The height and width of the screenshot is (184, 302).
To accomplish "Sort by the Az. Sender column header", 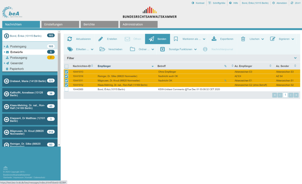I will 283,66.
